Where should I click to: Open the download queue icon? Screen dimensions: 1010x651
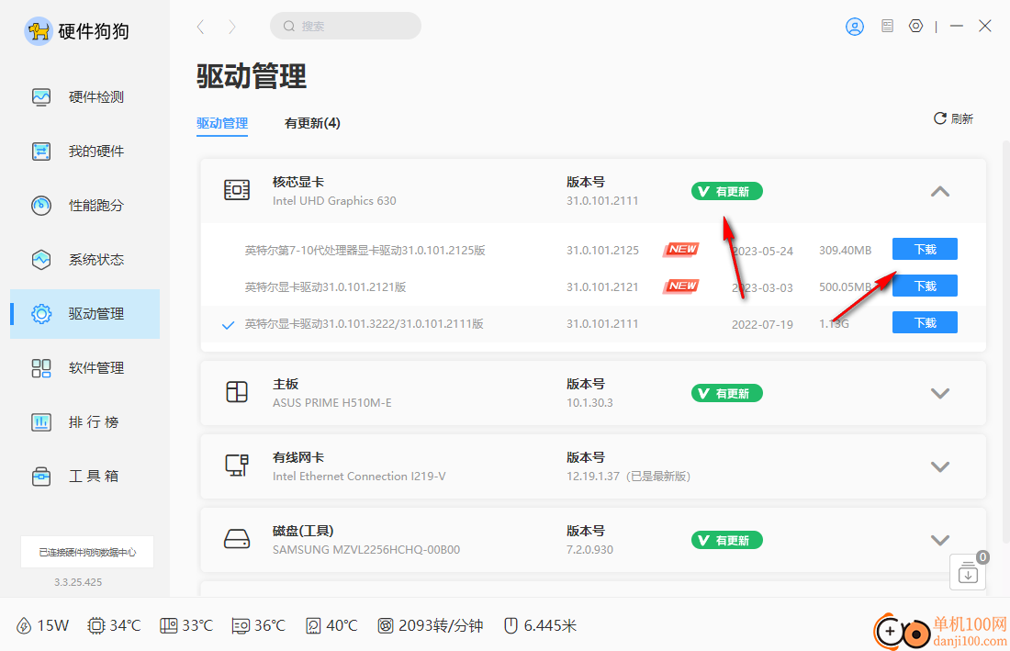point(968,572)
